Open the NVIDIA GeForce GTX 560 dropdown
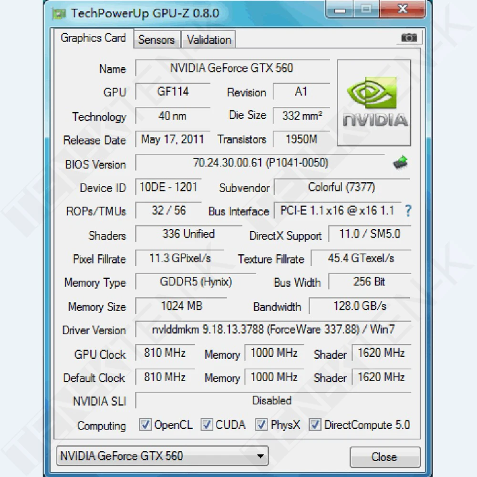Screen dimensions: 477x477 tap(163, 456)
